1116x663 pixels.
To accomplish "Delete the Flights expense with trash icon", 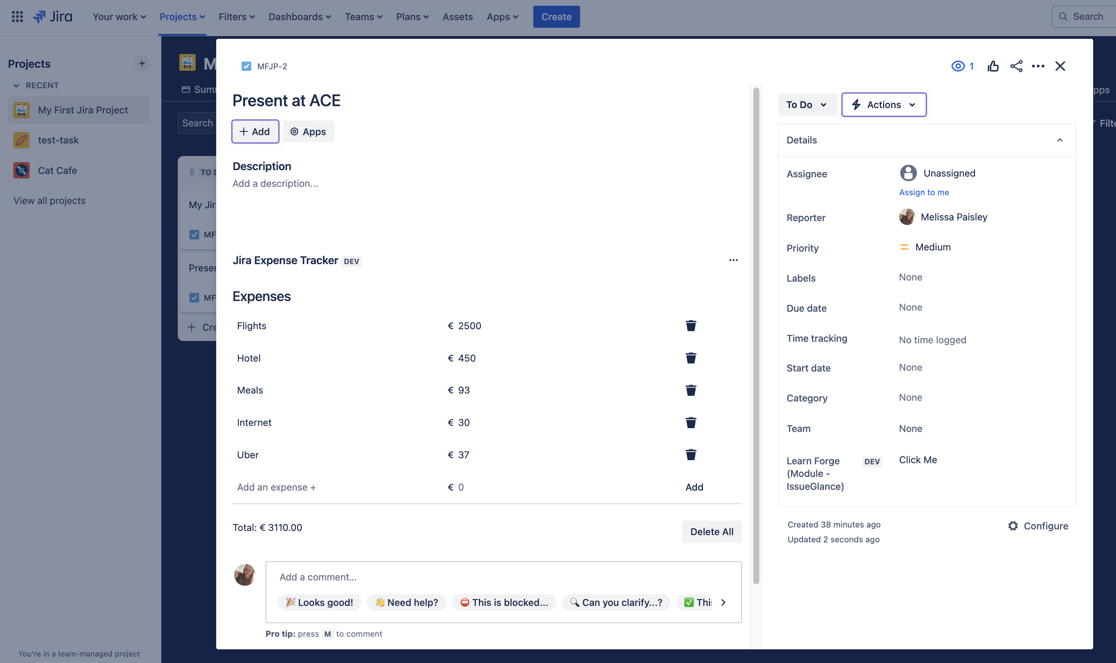I will point(691,326).
